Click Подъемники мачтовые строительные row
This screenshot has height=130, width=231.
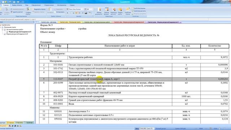pos(134,115)
